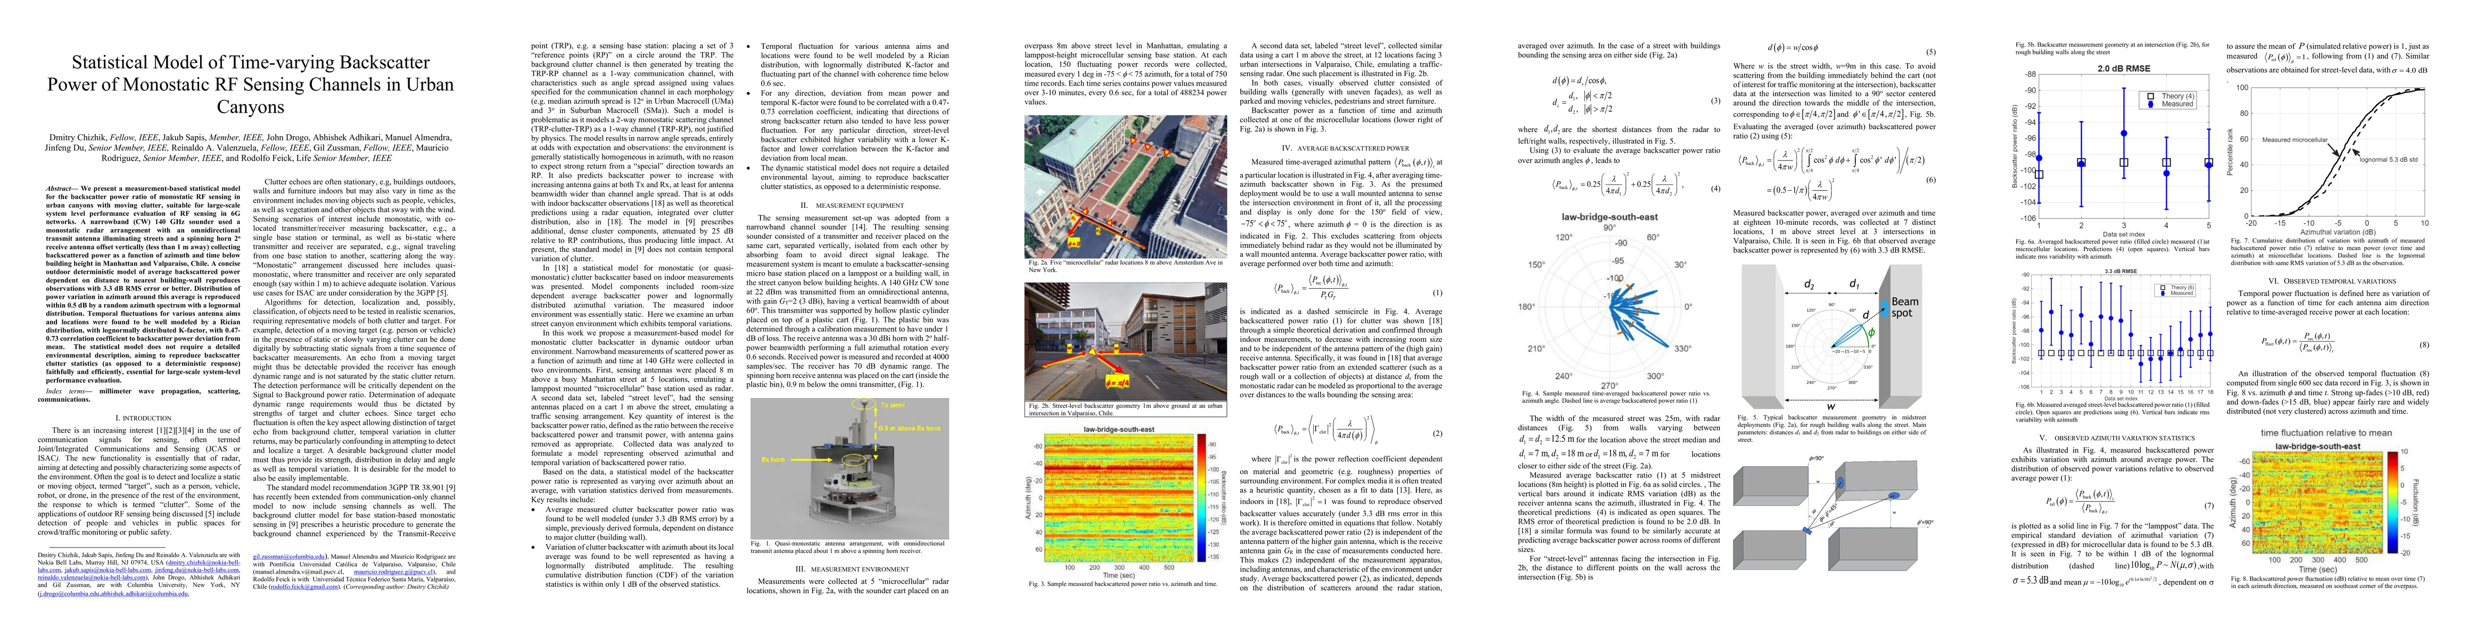Click the "Theory (6)" legend entry in Fig. 6b

(2177, 288)
